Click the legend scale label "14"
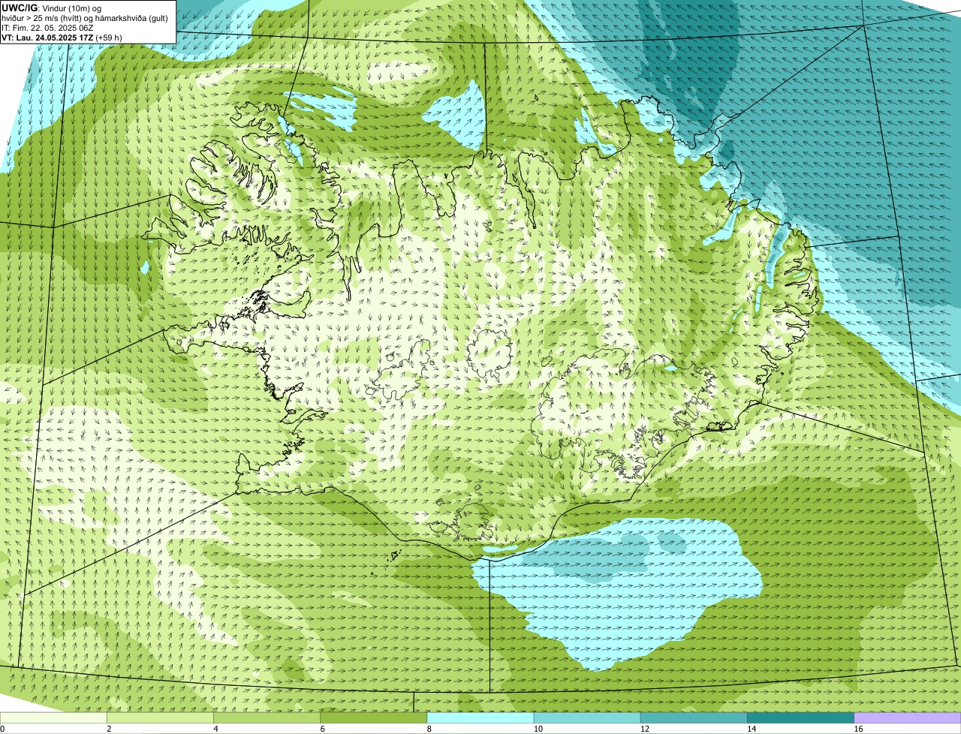The image size is (961, 734). pyautogui.click(x=752, y=729)
